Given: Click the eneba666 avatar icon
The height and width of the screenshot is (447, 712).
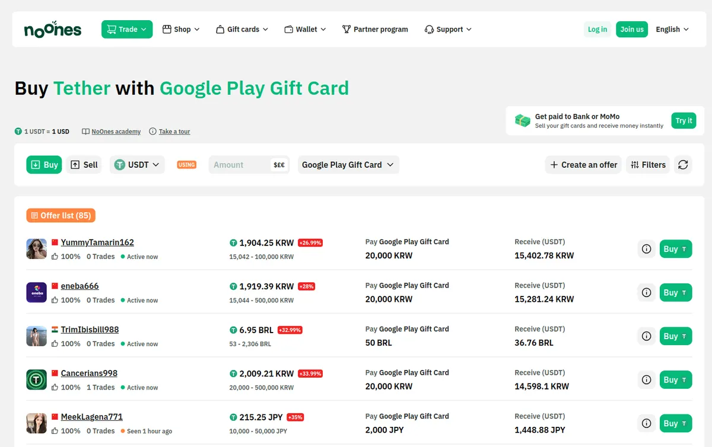Looking at the screenshot, I should [37, 292].
